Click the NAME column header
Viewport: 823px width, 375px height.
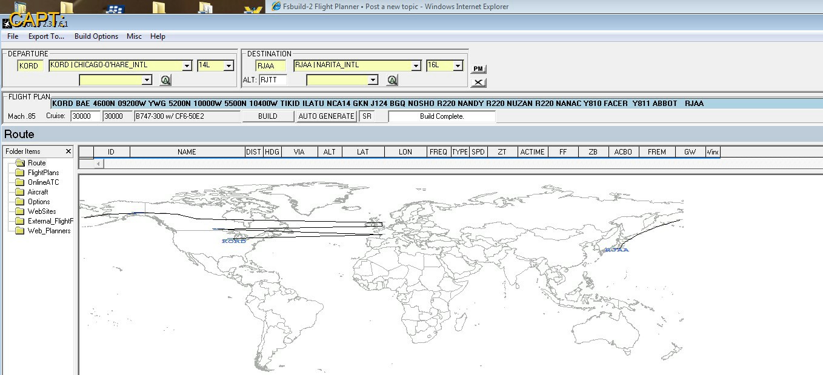click(187, 152)
